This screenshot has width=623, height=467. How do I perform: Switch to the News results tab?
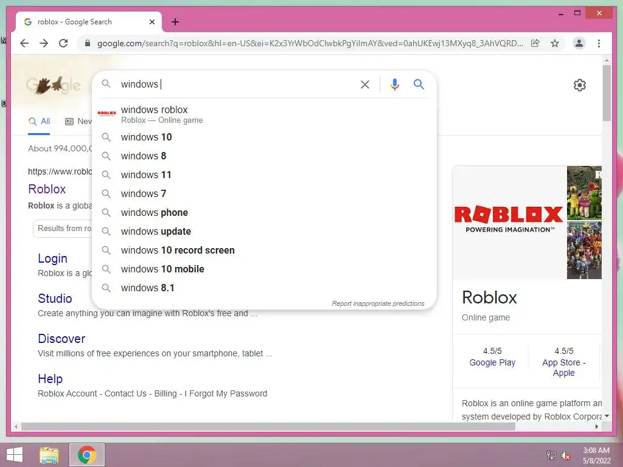pyautogui.click(x=78, y=122)
